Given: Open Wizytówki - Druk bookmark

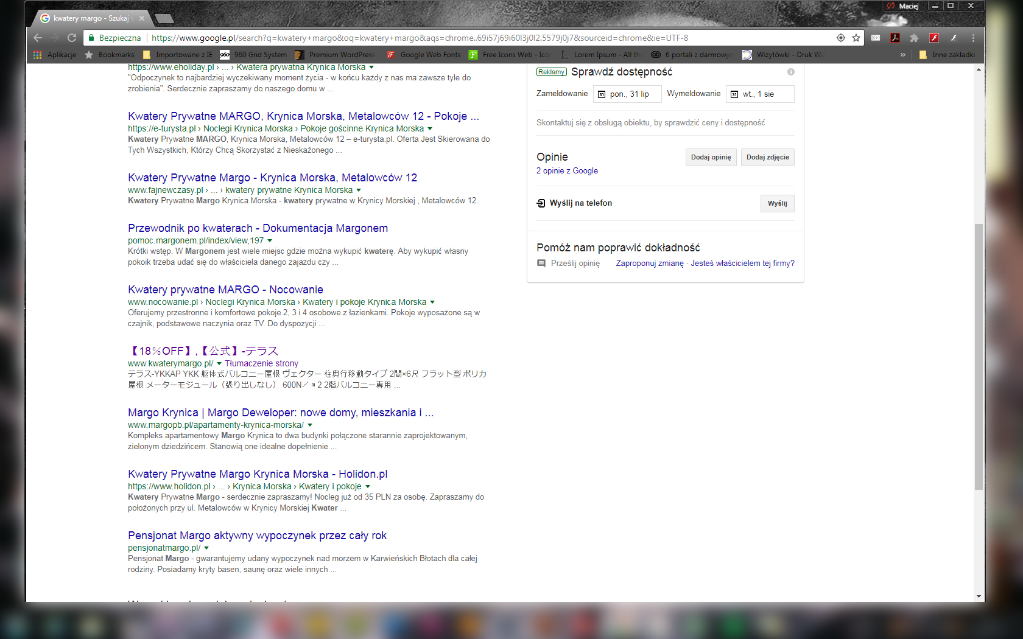Looking at the screenshot, I should pos(784,55).
